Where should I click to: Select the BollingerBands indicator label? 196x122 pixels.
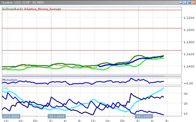tap(13, 9)
